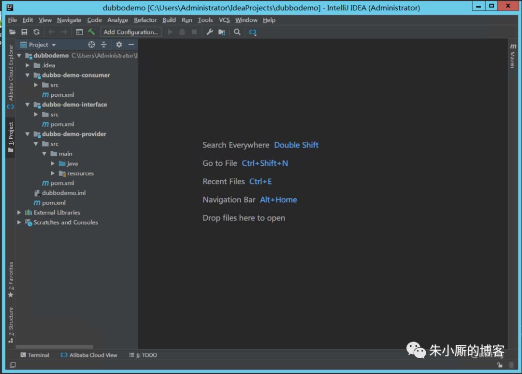Open Project panel gear settings

click(119, 45)
